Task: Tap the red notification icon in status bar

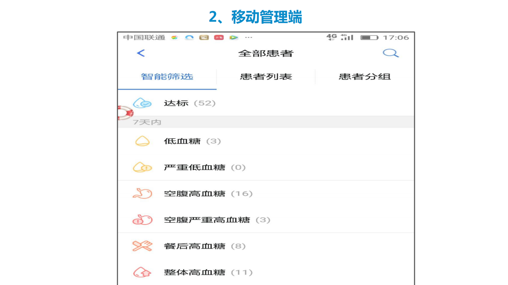Action: click(x=219, y=37)
